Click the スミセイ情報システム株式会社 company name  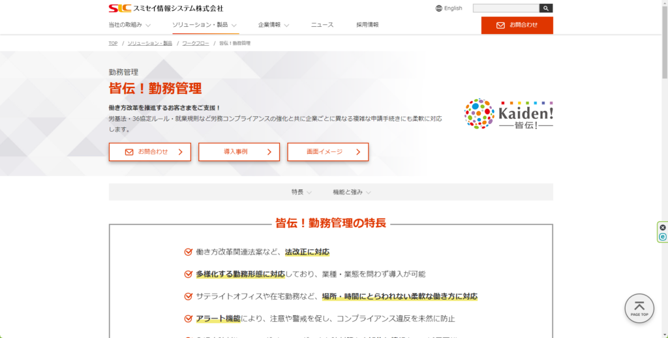coord(178,8)
